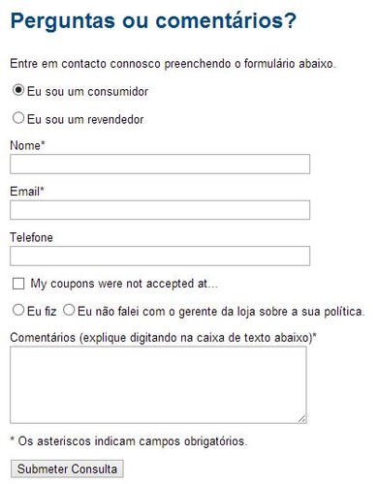Click the Telefone field label

pyautogui.click(x=31, y=237)
